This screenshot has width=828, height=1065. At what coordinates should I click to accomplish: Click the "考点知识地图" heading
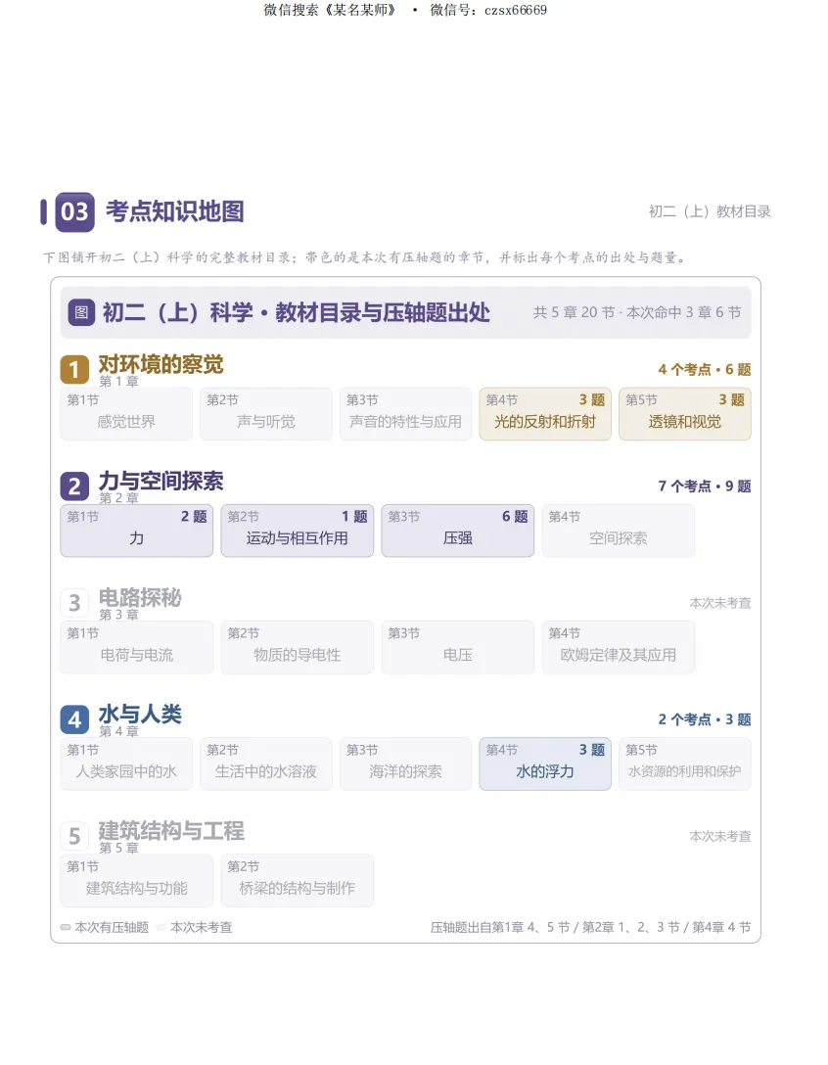click(175, 211)
